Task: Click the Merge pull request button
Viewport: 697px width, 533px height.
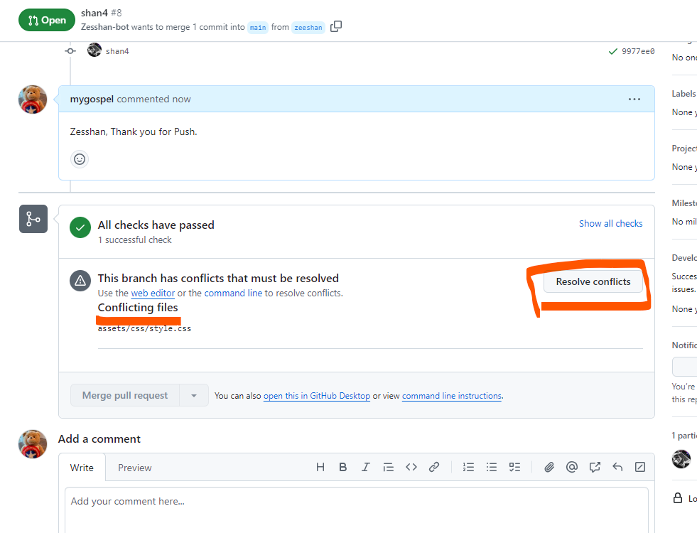Action: [125, 395]
